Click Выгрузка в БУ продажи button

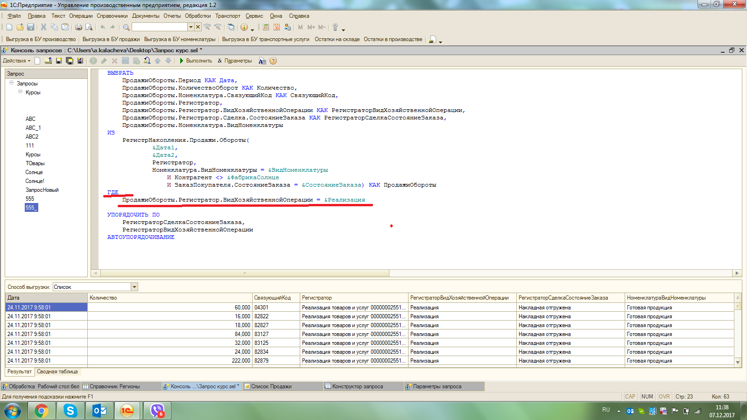pyautogui.click(x=111, y=39)
